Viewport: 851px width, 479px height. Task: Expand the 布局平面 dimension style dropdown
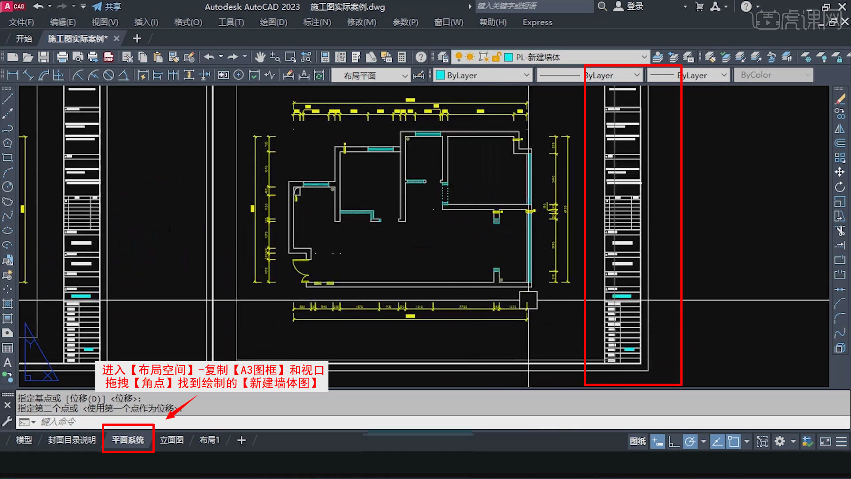pos(405,76)
